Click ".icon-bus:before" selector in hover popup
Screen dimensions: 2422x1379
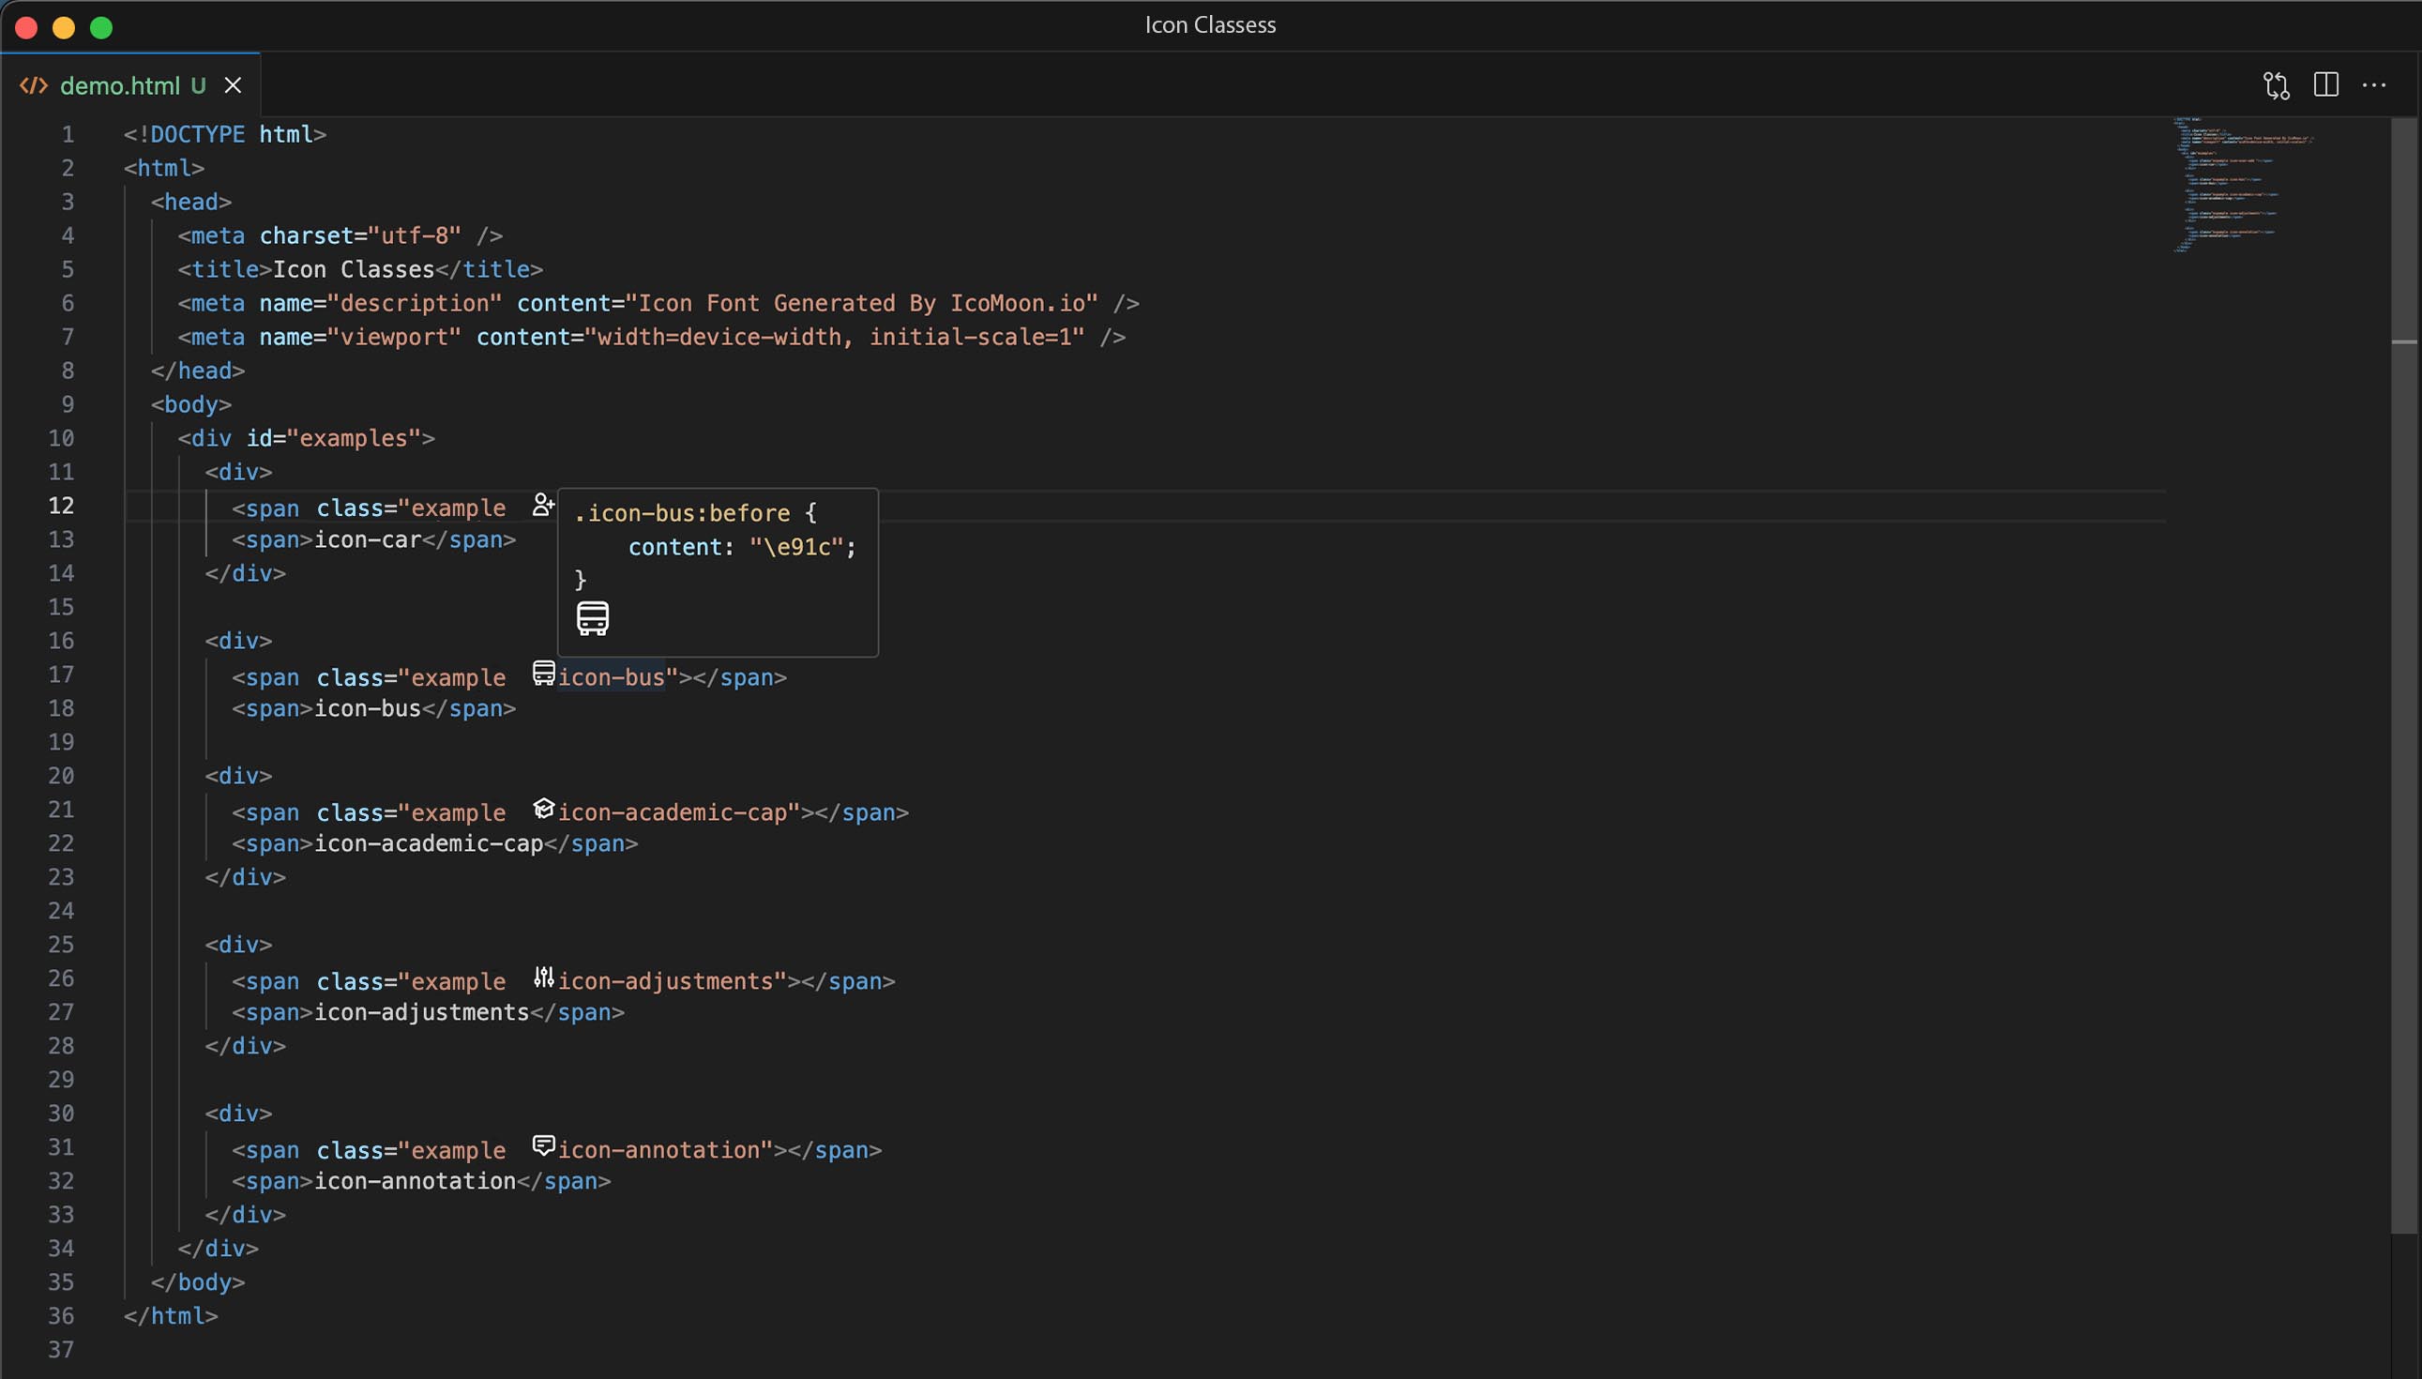[x=683, y=513]
